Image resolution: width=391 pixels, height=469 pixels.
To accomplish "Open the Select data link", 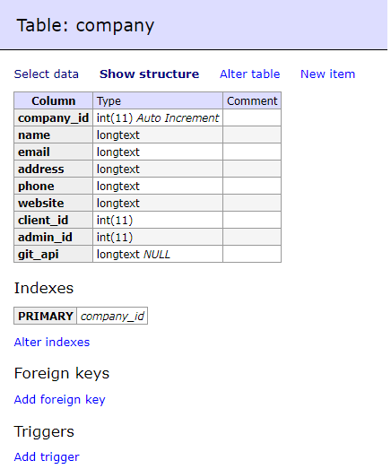I will click(x=47, y=74).
